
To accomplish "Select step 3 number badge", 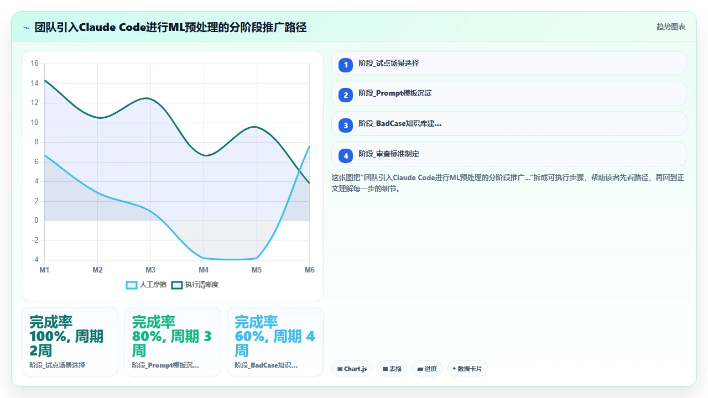I will click(x=346, y=125).
